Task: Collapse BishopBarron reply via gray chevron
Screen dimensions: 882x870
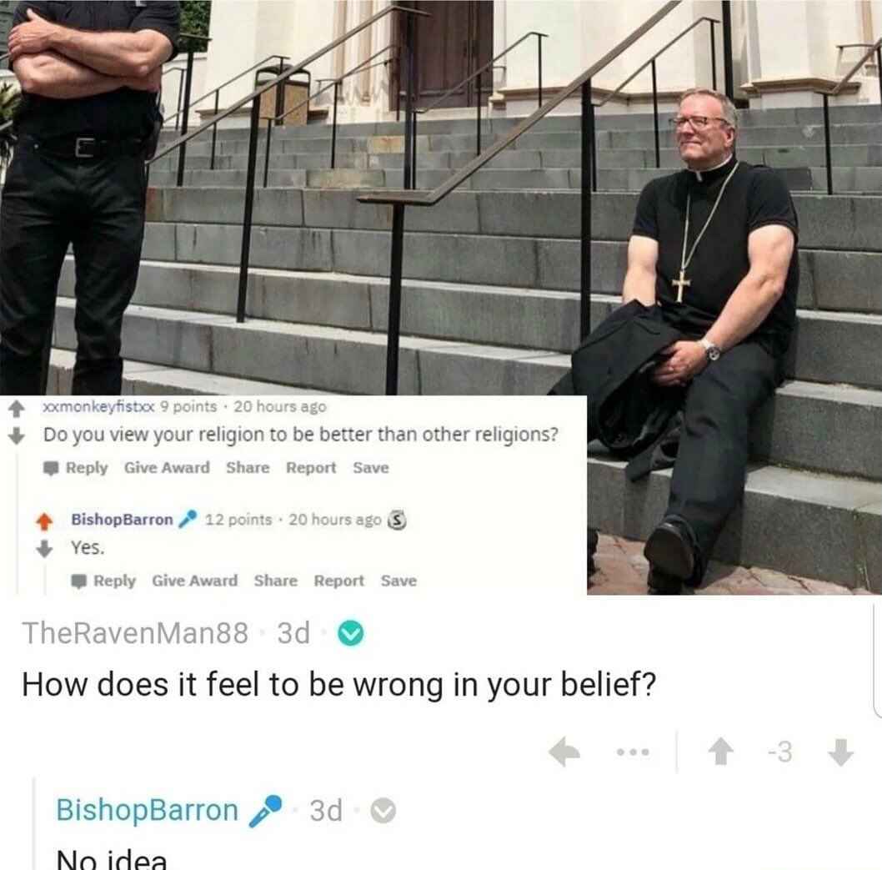Action: tap(383, 810)
